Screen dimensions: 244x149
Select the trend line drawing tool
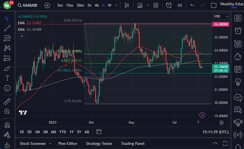[7, 28]
